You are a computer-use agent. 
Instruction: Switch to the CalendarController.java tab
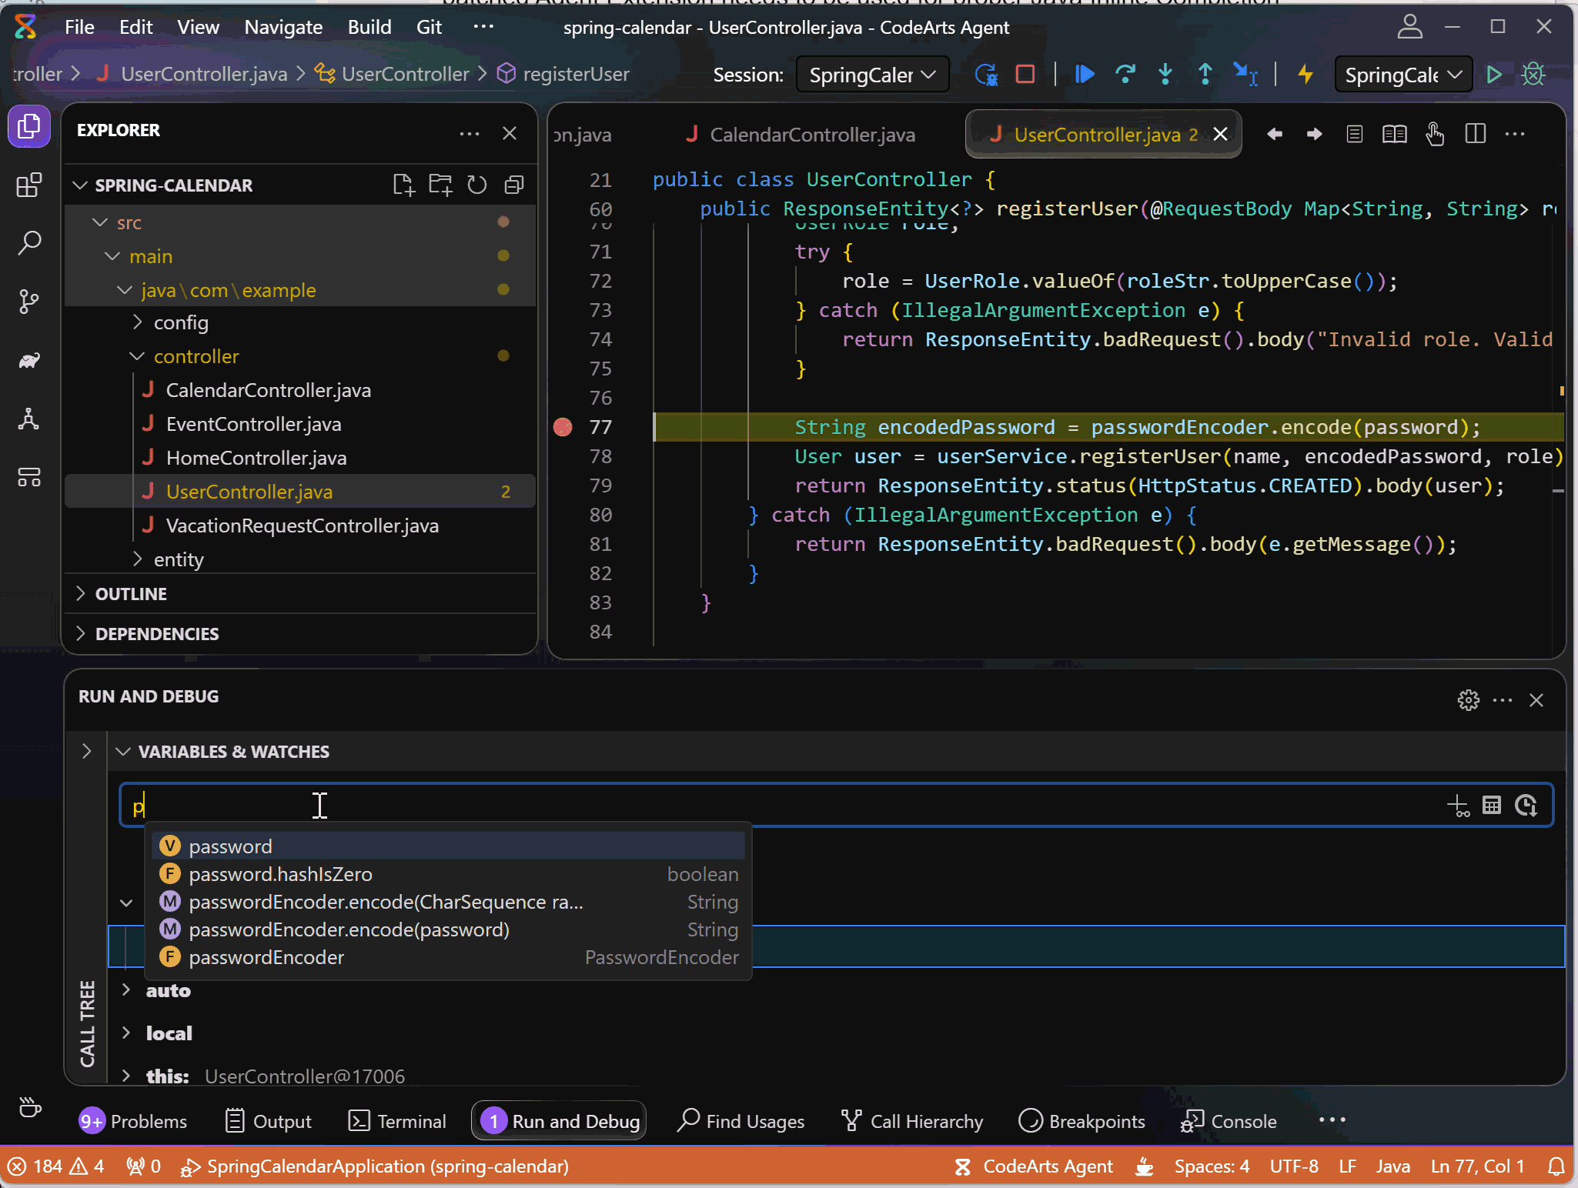811,135
